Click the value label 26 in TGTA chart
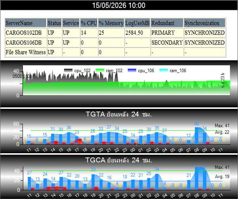238x199 pixels. click(93, 131)
